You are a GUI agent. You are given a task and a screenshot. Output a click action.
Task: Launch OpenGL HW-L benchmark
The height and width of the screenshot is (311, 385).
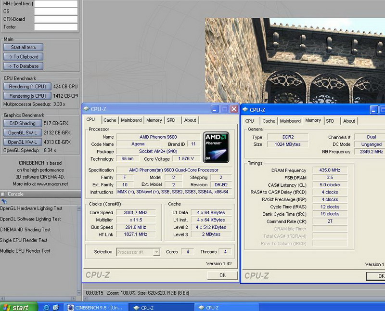(x=22, y=142)
